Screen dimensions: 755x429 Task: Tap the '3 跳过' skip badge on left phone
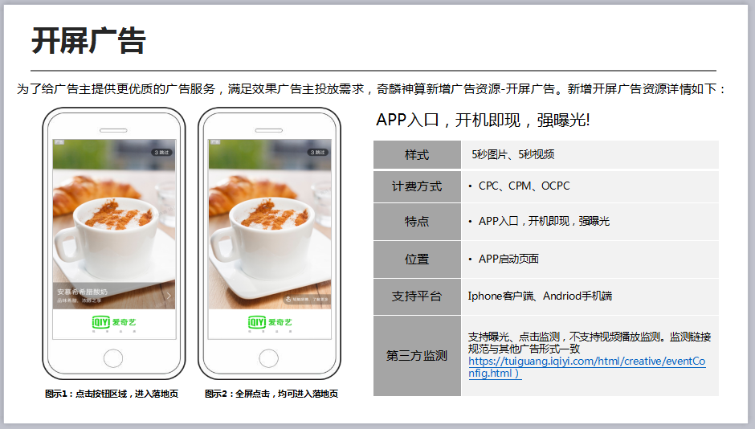pos(161,152)
